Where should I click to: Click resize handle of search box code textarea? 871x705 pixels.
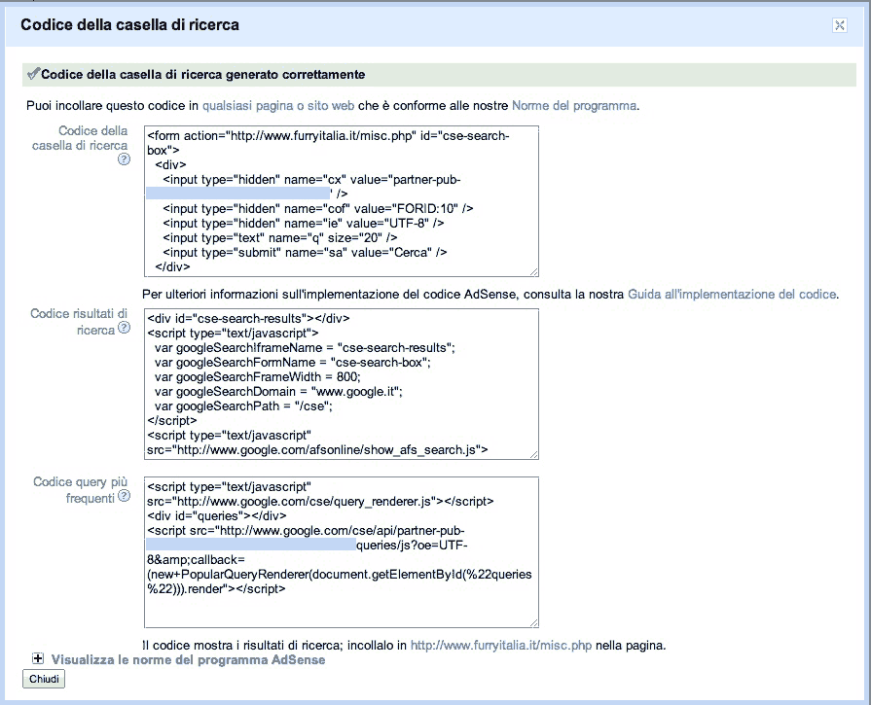point(533,271)
